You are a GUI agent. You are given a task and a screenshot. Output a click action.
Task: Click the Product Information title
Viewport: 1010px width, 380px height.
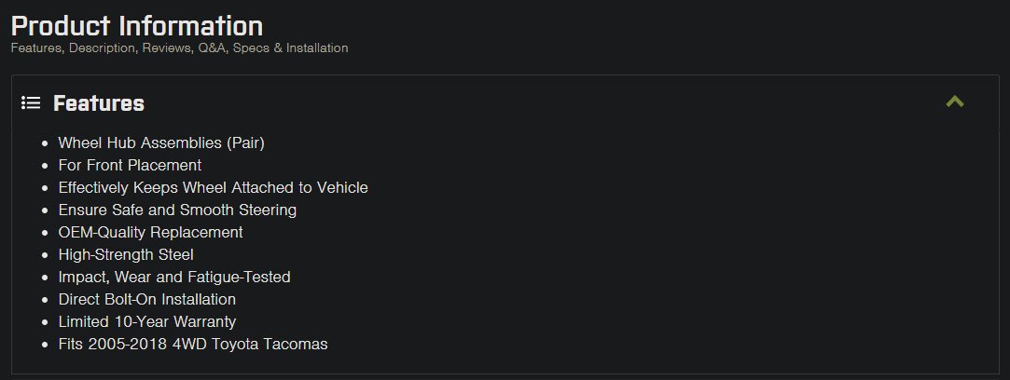[137, 26]
